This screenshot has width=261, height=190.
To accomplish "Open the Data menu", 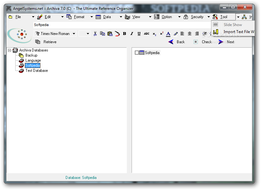I will click(107, 17).
